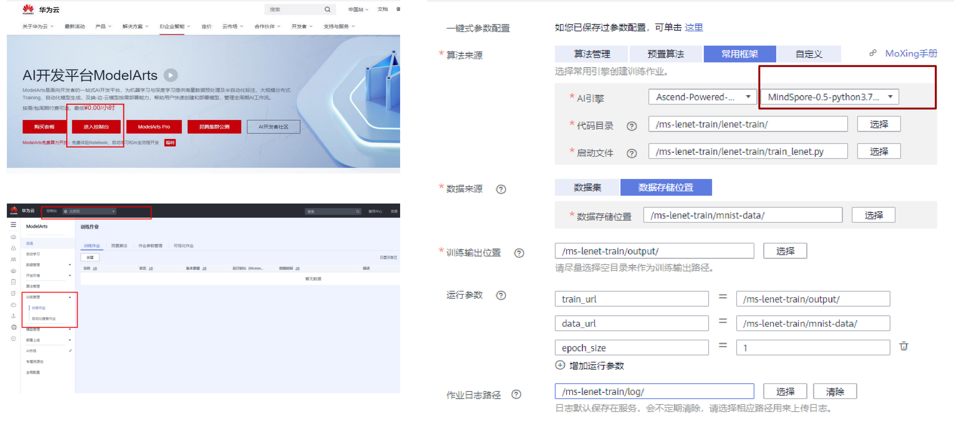
Task: Open the EI企业智能 menu
Action: click(x=175, y=26)
